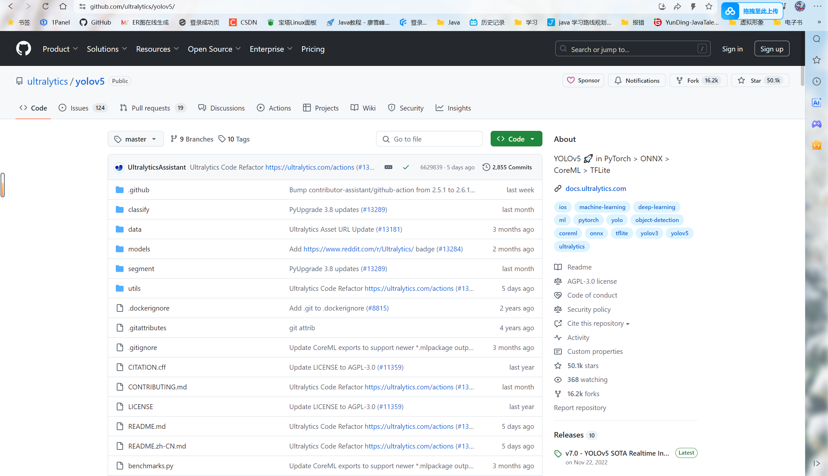Screen dimensions: 828x476
Task: Select the object-detection topic tag
Action: coord(657,220)
